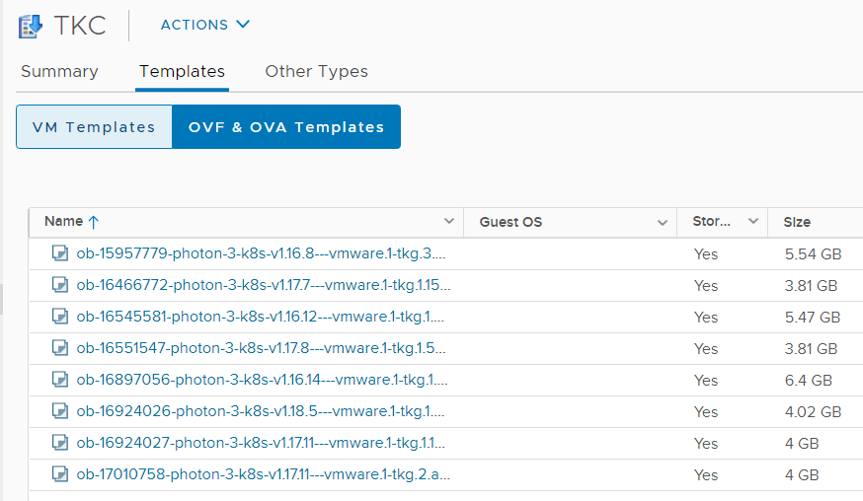Switch to the Summary tab
Viewport: 863px width, 501px height.
tap(59, 71)
